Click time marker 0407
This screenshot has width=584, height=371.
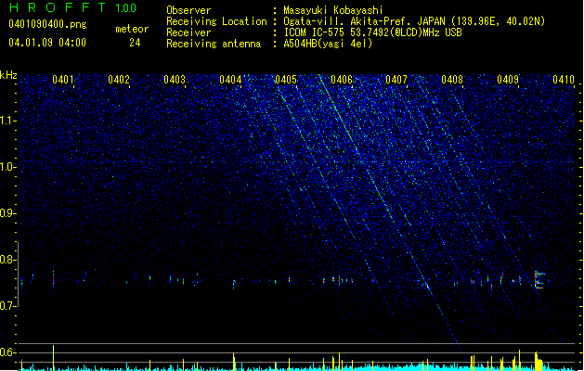(x=396, y=80)
